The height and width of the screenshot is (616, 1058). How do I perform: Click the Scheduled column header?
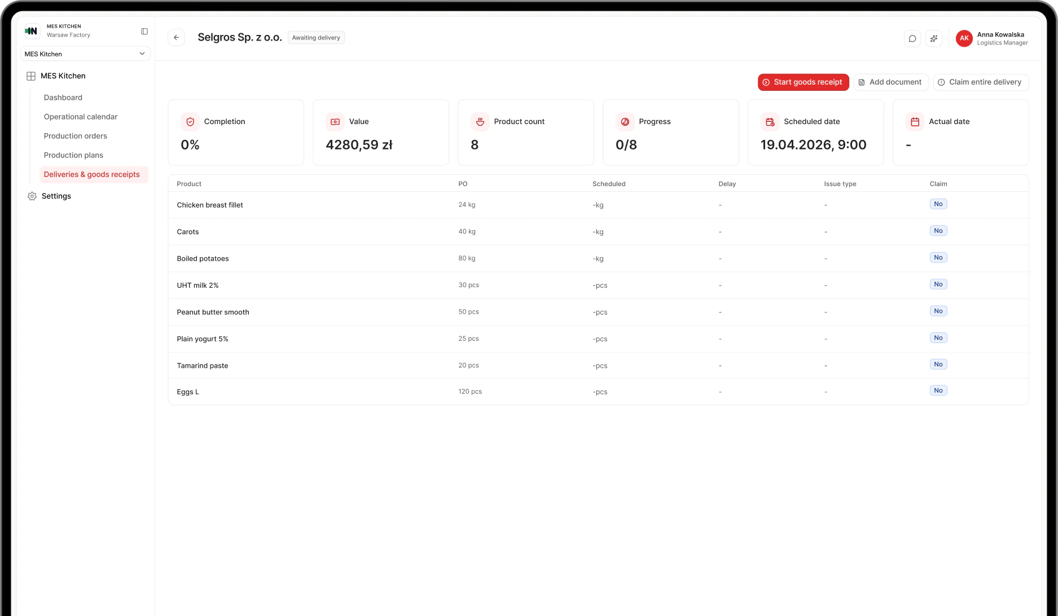[609, 184]
